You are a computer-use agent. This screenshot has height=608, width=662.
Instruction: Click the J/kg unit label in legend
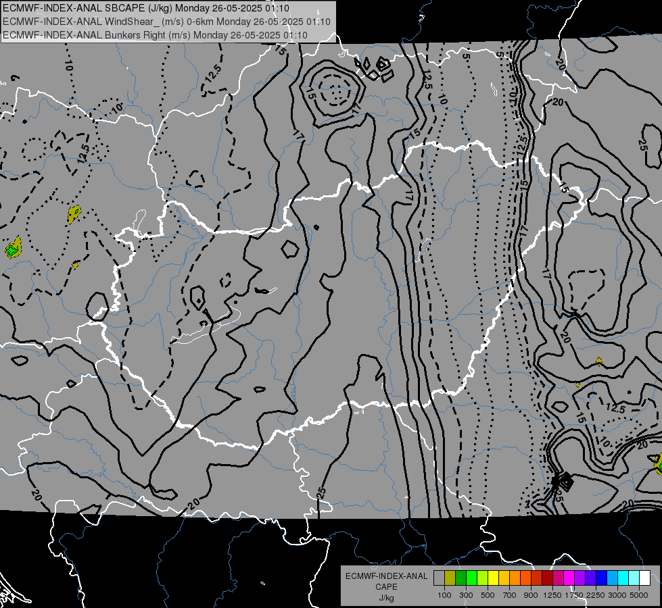[386, 598]
